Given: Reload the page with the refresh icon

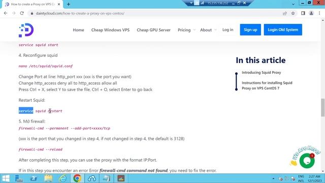Looking at the screenshot, I should pyautogui.click(x=22, y=13).
